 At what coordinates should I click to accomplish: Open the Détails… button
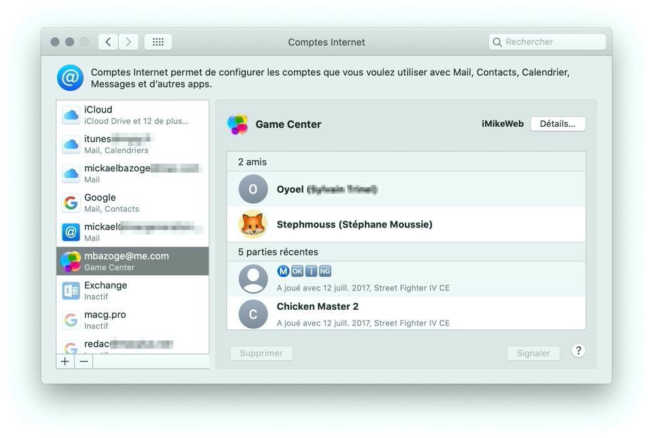click(x=558, y=124)
